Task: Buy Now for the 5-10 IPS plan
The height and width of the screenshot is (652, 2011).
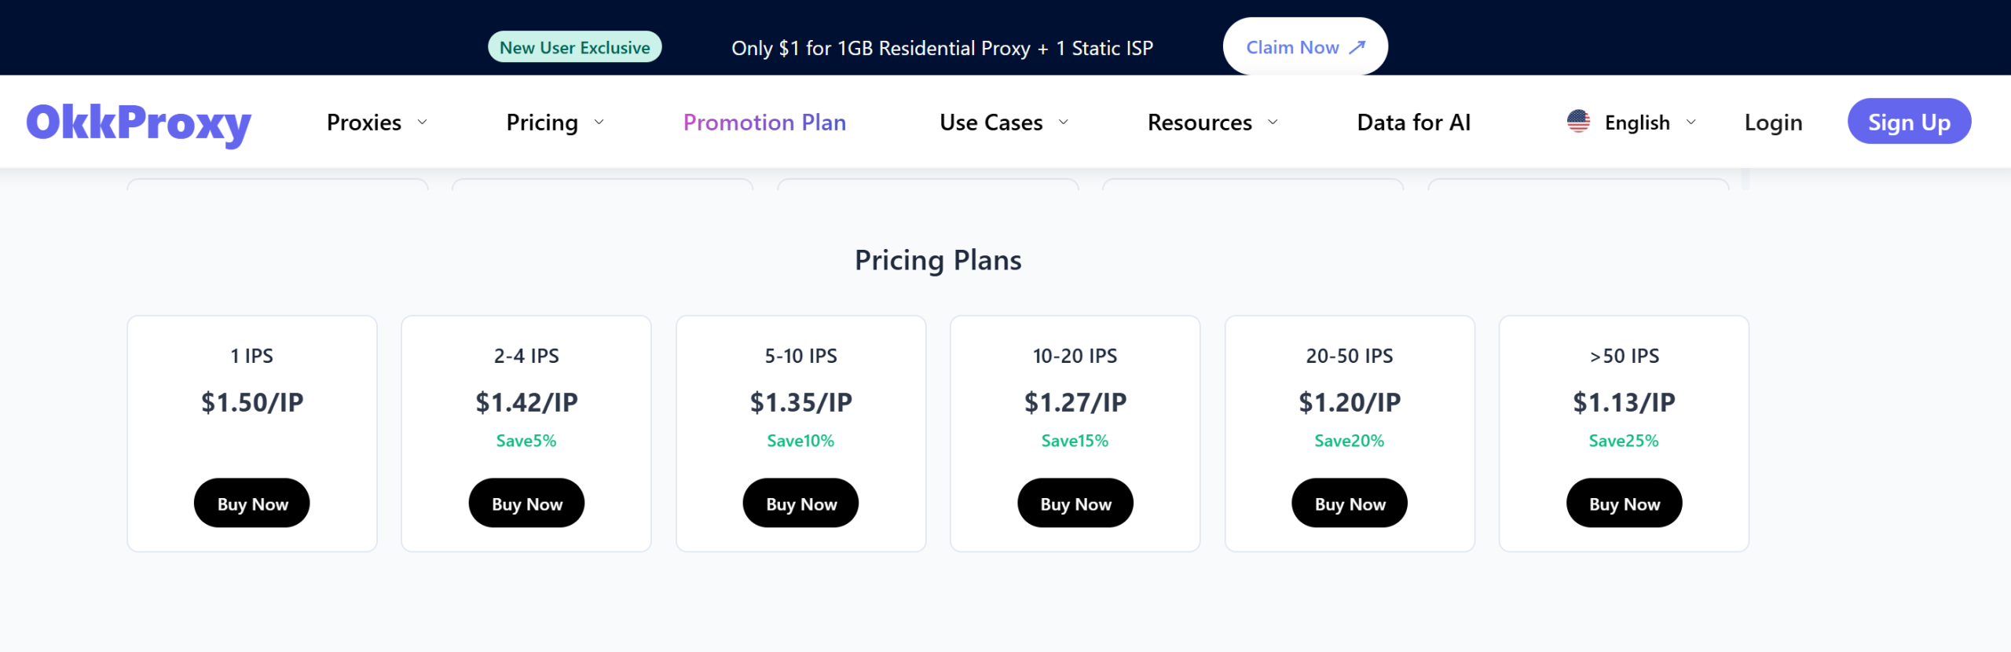Action: click(x=800, y=503)
